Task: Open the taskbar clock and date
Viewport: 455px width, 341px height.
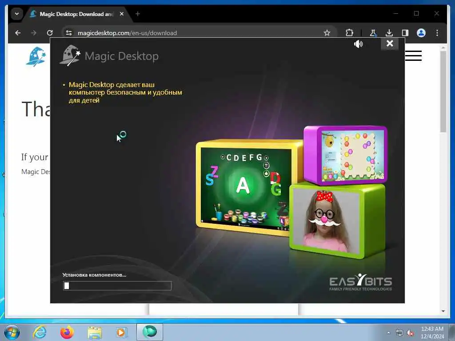Action: point(432,332)
